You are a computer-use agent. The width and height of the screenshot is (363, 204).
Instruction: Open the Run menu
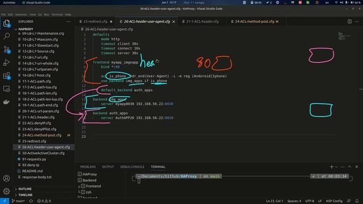47,14
